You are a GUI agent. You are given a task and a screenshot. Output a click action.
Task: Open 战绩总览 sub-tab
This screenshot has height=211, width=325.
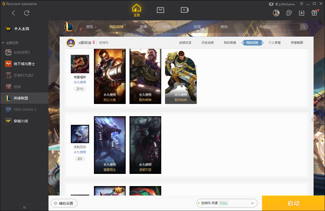185,43
